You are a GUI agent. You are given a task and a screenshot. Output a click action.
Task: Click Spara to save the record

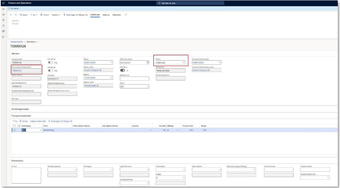(24, 14)
